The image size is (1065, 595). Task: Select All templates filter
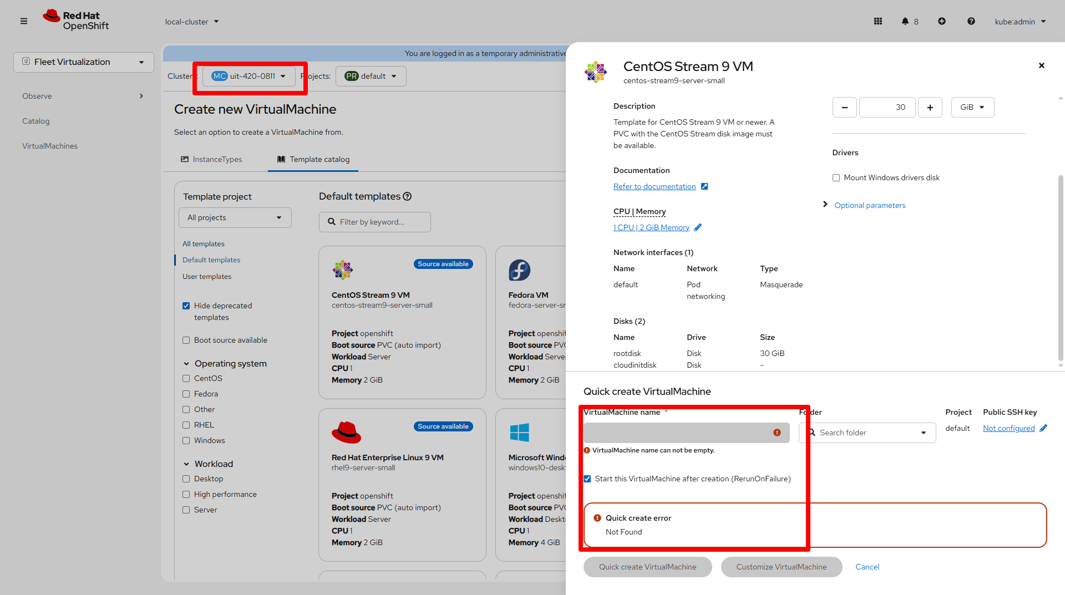[x=204, y=243]
